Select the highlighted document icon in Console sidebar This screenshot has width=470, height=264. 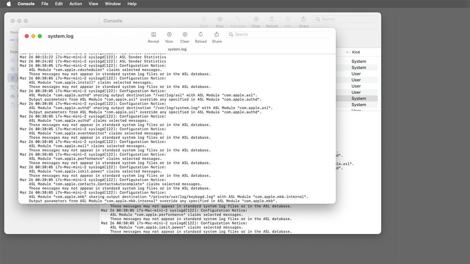pos(13,78)
